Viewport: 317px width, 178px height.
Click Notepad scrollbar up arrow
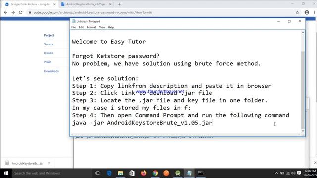pos(303,32)
